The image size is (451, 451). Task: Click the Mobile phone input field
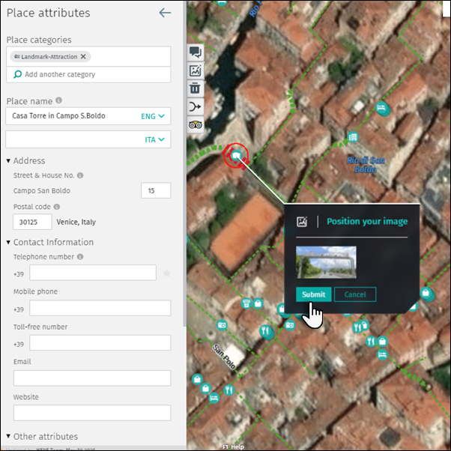[100, 308]
